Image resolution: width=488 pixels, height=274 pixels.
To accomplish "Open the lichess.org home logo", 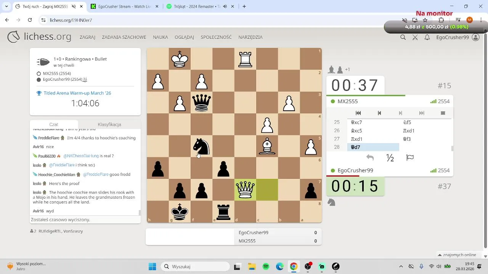I will tap(39, 37).
